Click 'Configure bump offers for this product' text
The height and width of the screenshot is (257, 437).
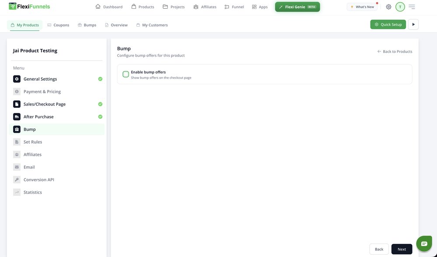151,55
